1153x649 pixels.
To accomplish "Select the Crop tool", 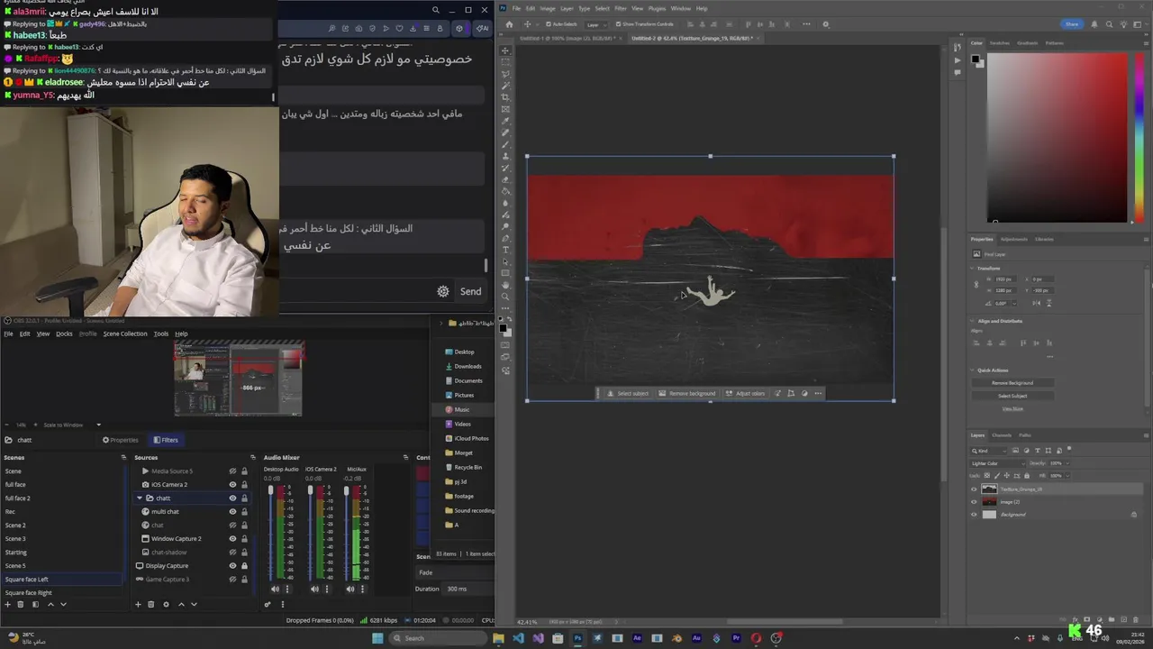I will point(505,97).
